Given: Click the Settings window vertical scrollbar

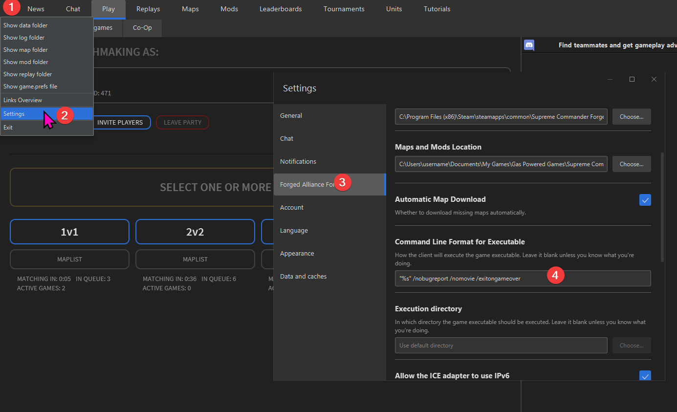Looking at the screenshot, I should point(662,207).
